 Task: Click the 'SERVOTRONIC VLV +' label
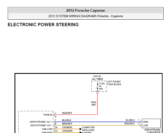click(x=41, y=122)
